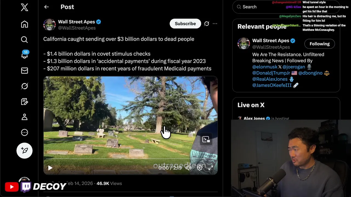This screenshot has width=351, height=197.
Task: Open the X home logo
Action: click(x=24, y=7)
